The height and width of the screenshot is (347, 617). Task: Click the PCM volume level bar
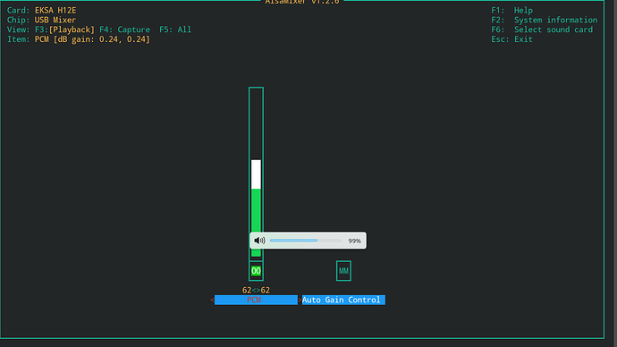(x=256, y=173)
